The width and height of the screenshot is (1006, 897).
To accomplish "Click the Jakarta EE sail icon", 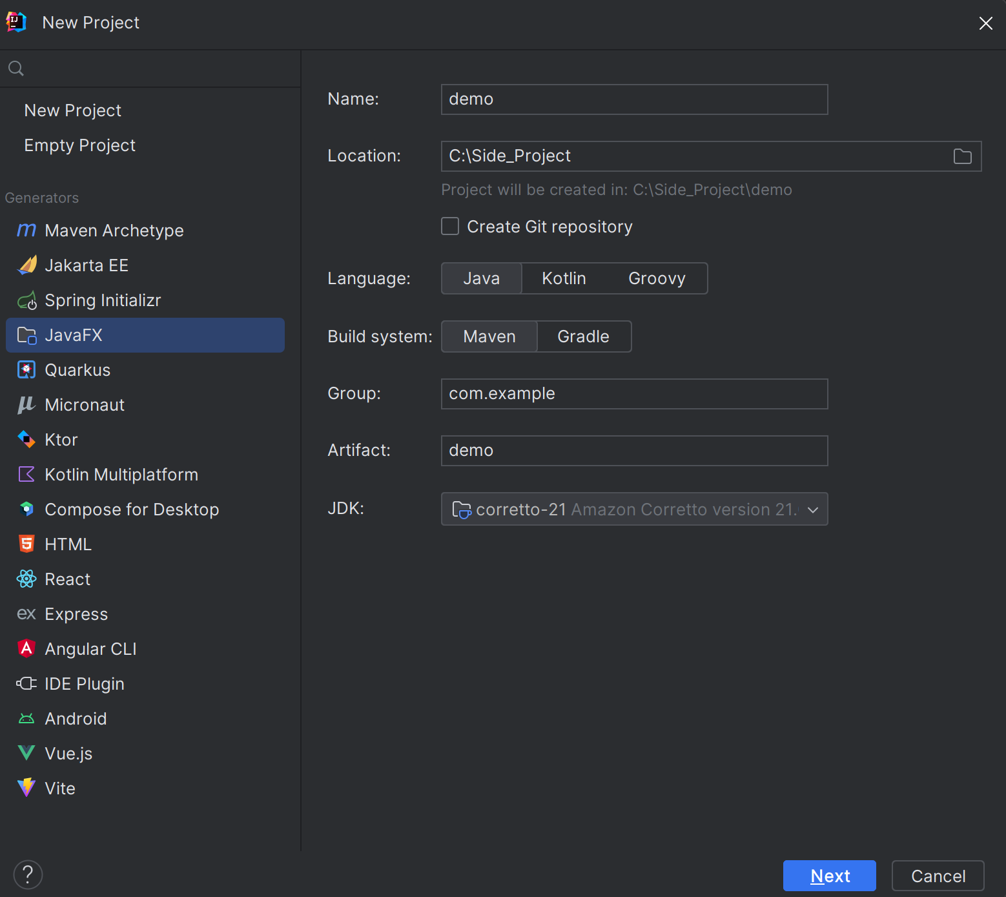I will (x=26, y=265).
